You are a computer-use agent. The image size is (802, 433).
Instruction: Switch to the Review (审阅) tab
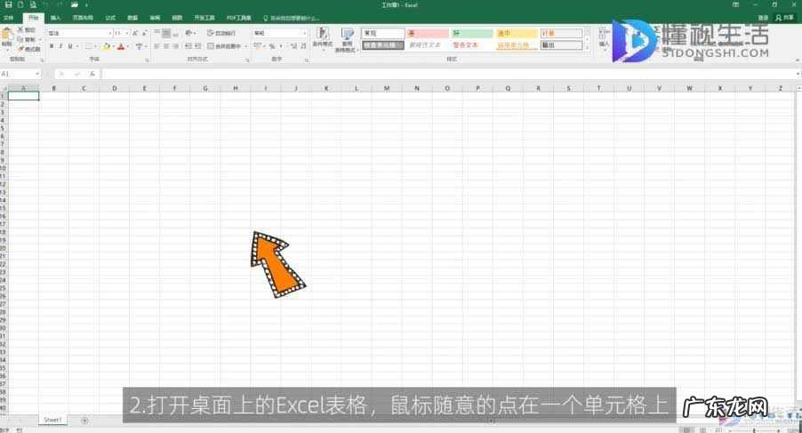coord(155,18)
